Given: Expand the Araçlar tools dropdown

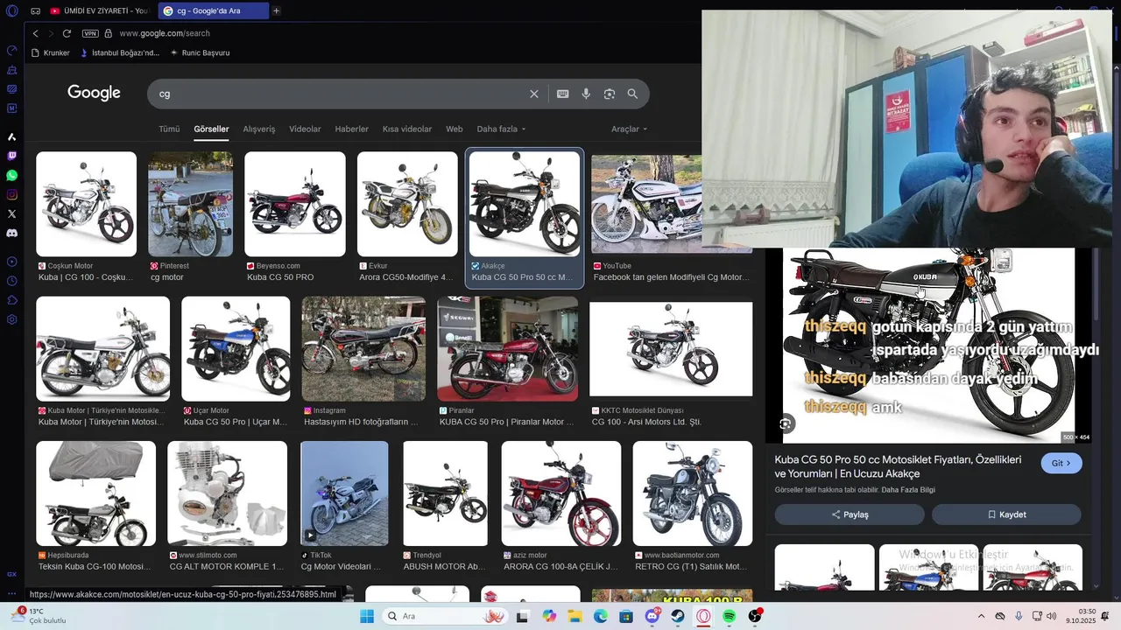Looking at the screenshot, I should click(x=629, y=129).
